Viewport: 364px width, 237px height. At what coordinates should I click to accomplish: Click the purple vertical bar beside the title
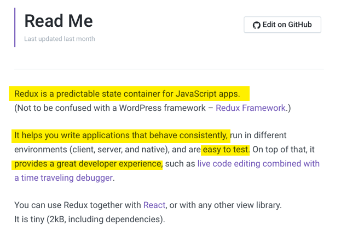15,27
